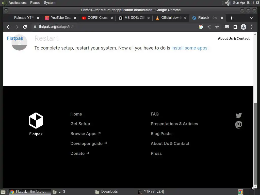Follow the 'install some apps' link
This screenshot has width=260, height=195.
[189, 48]
